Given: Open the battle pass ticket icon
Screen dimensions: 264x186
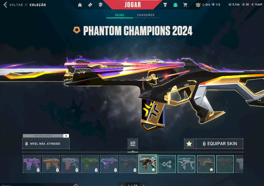Looking at the screenshot, I should (x=90, y=5).
